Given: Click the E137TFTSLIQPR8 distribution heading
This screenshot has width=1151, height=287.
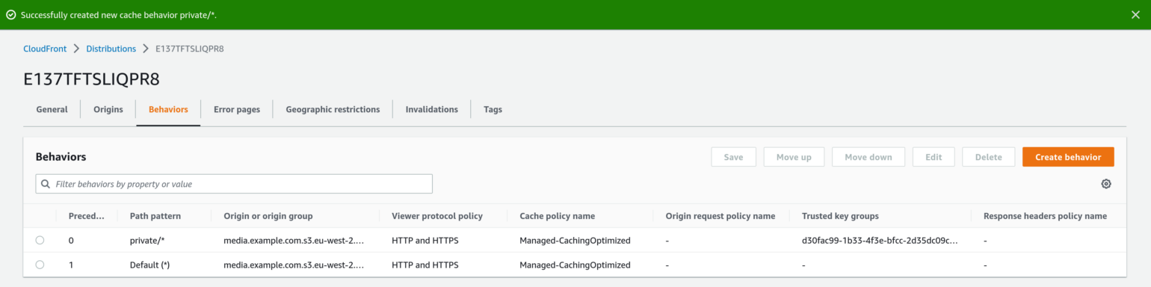Looking at the screenshot, I should 91,79.
